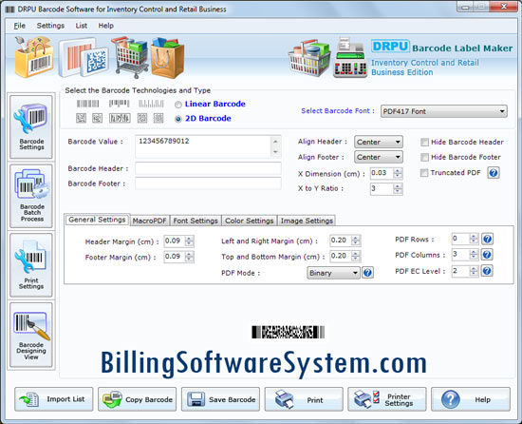Viewport: 522px width, 424px height.
Task: Open the List menu
Action: click(82, 26)
